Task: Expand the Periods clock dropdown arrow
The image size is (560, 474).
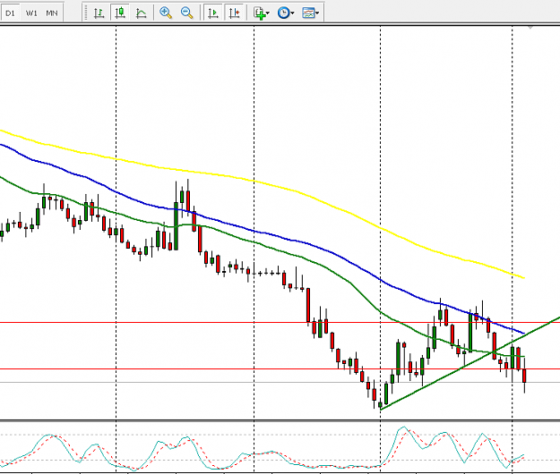Action: (x=292, y=13)
